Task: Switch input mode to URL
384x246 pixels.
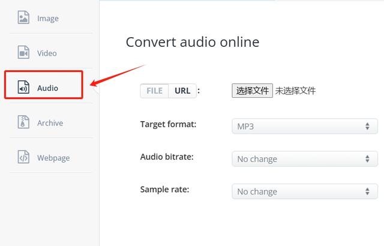Action: (x=182, y=91)
